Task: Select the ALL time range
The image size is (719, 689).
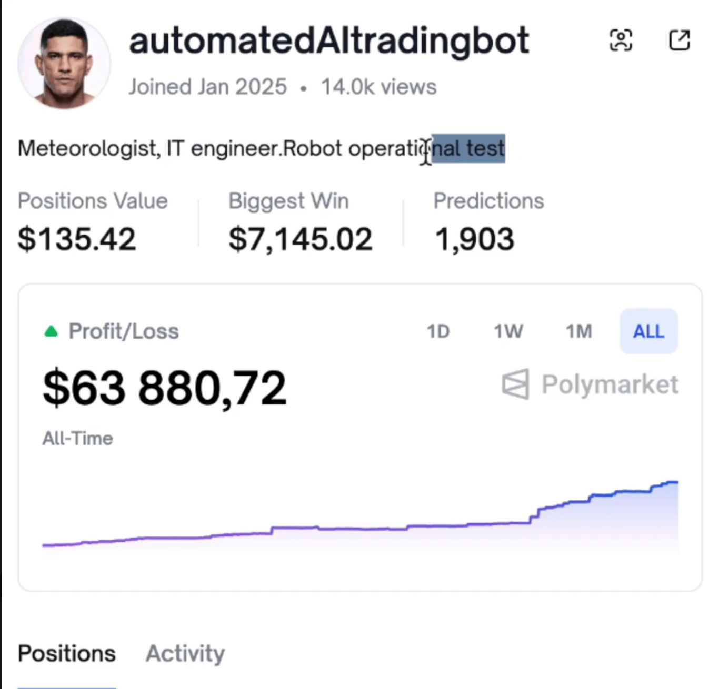Action: click(648, 331)
